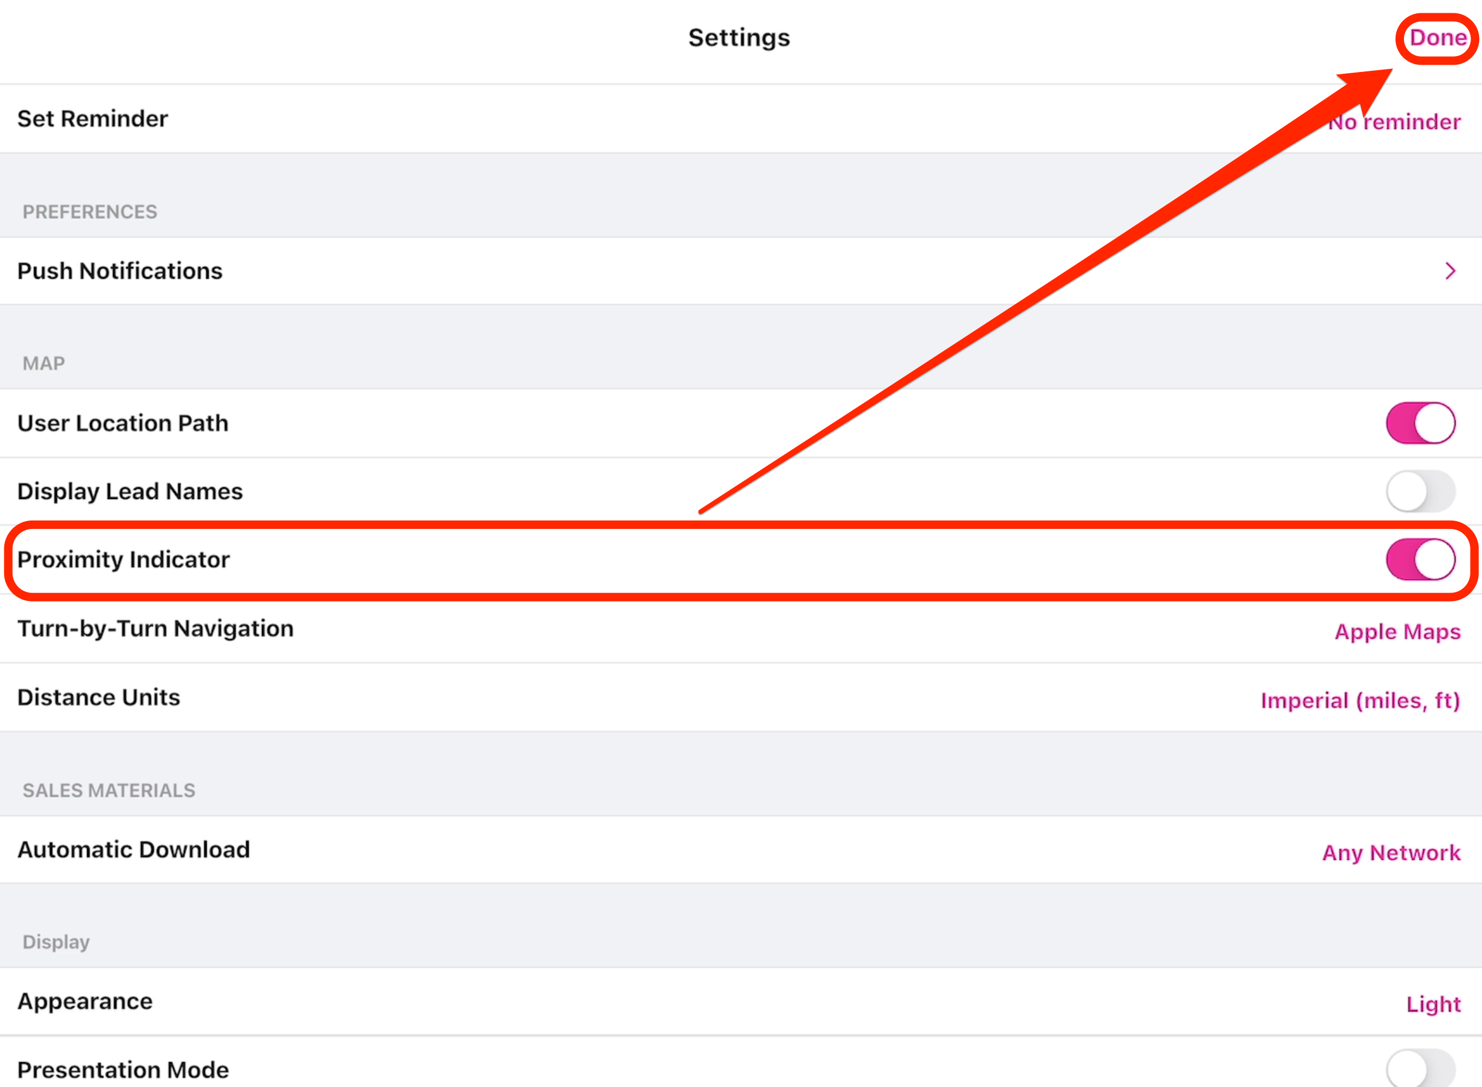Change the Light appearance value
Image resolution: width=1482 pixels, height=1087 pixels.
(1433, 1004)
